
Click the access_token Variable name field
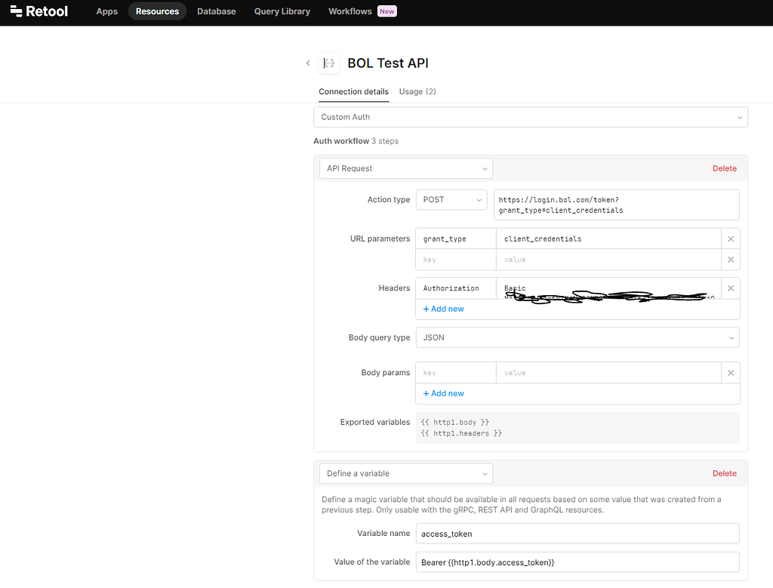click(x=577, y=534)
